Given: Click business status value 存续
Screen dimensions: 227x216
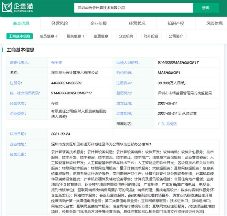Looking at the screenshot, I should [55, 103].
